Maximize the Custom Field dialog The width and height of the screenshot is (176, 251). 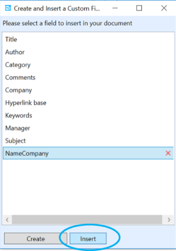139,8
